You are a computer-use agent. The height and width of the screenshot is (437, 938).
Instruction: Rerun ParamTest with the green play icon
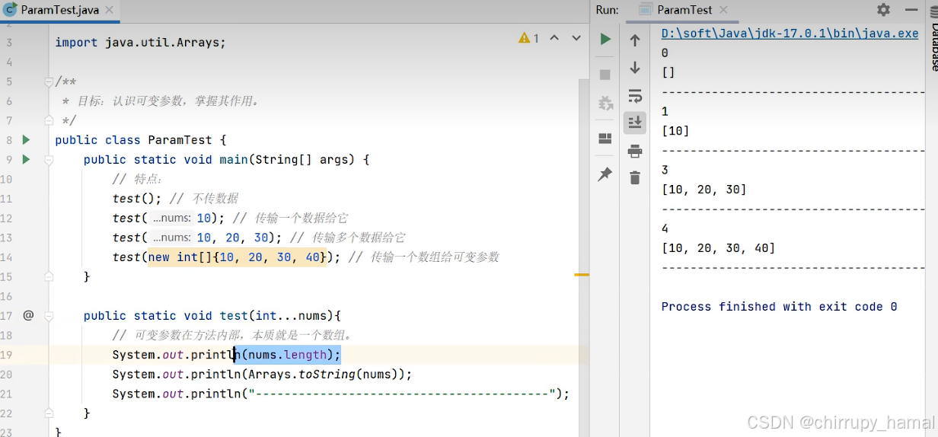coord(605,39)
